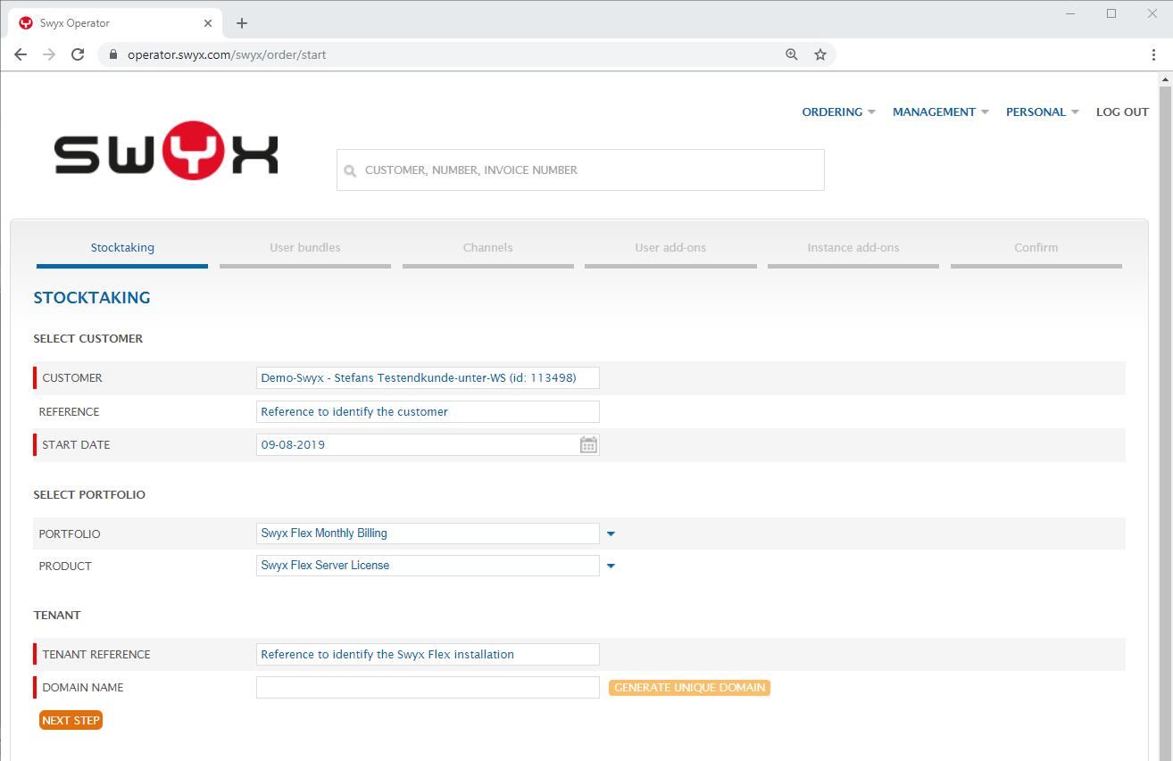Click the search magnifier icon in the search box
Screen dimensions: 1173x761
click(350, 170)
